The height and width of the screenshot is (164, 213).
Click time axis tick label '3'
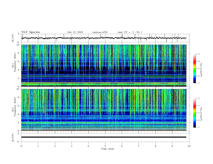[72, 146]
